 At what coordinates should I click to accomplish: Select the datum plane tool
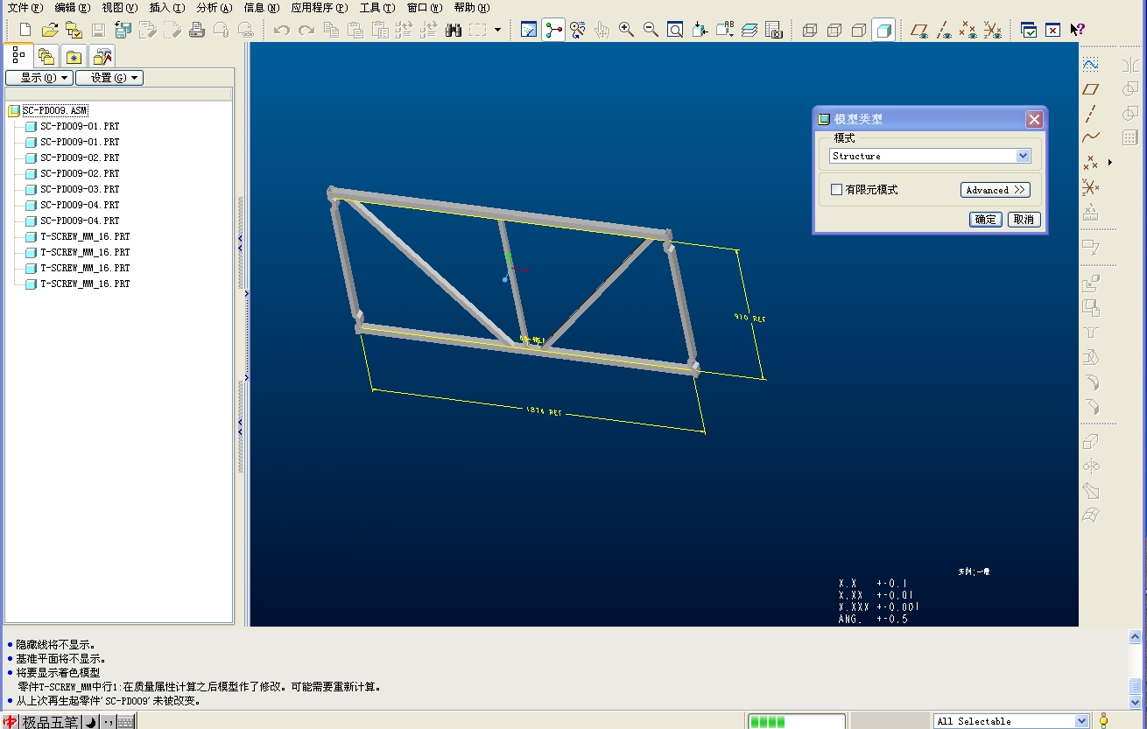pyautogui.click(x=1090, y=88)
